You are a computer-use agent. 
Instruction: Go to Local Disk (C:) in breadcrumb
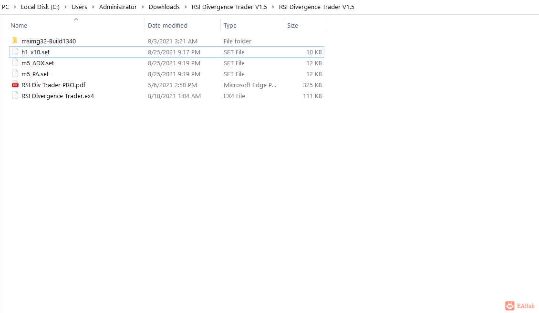point(40,7)
